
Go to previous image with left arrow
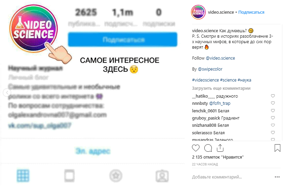pos(7,93)
